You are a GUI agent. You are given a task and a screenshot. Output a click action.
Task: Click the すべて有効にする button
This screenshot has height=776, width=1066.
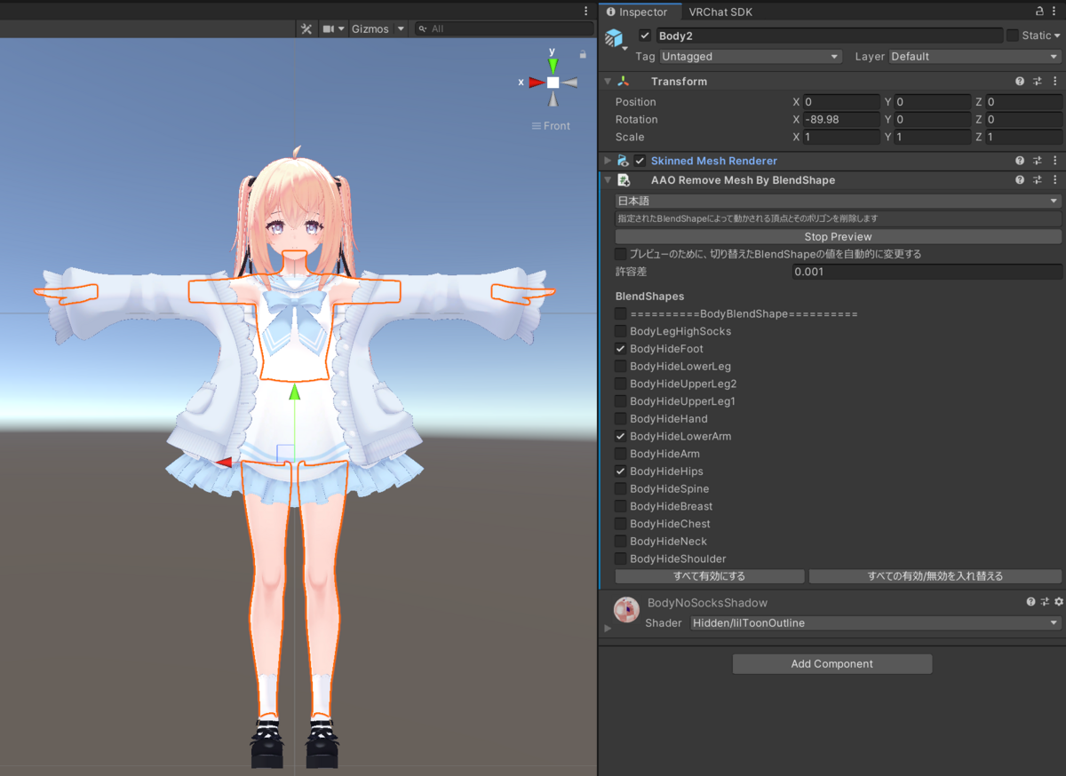[710, 576]
